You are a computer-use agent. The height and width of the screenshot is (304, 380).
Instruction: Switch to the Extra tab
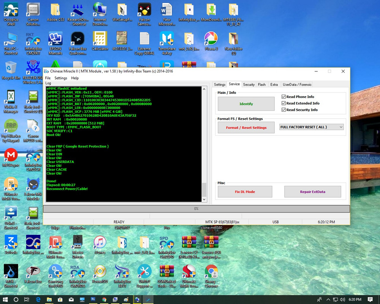pos(274,85)
